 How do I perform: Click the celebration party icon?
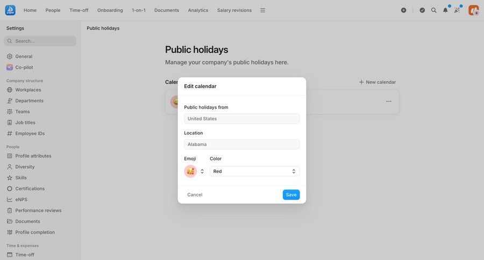click(457, 10)
